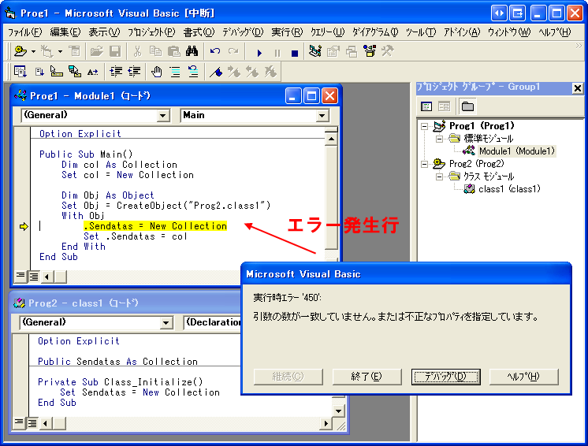Click the Open Project folder icon
This screenshot has width=588, height=446.
(97, 51)
